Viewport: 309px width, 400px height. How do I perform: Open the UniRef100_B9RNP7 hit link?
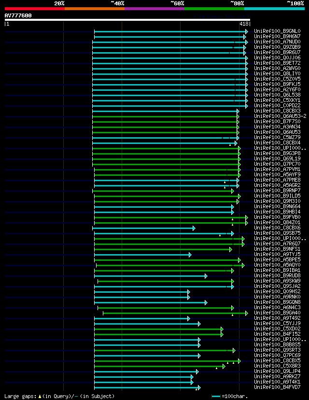tap(277, 190)
